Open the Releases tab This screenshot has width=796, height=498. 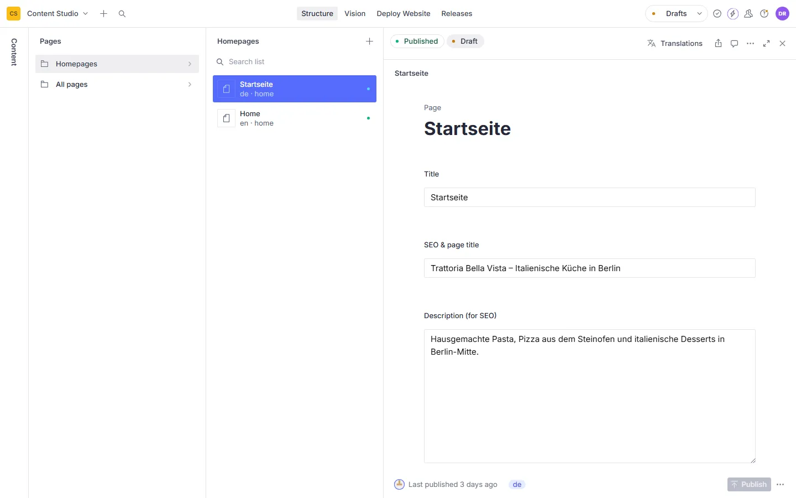point(457,13)
